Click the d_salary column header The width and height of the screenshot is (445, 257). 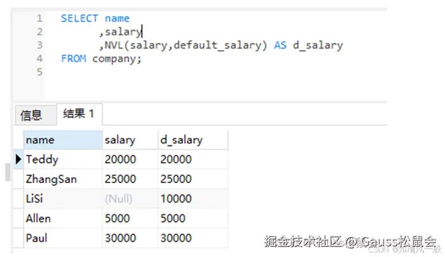(x=193, y=140)
